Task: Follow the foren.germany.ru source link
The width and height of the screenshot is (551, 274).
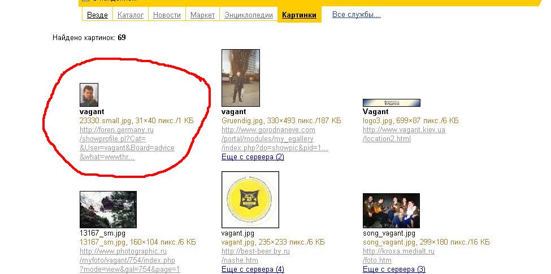Action: point(116,130)
